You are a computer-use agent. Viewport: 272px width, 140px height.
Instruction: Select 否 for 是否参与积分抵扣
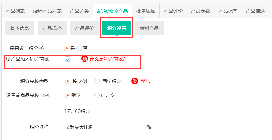tap(79, 48)
